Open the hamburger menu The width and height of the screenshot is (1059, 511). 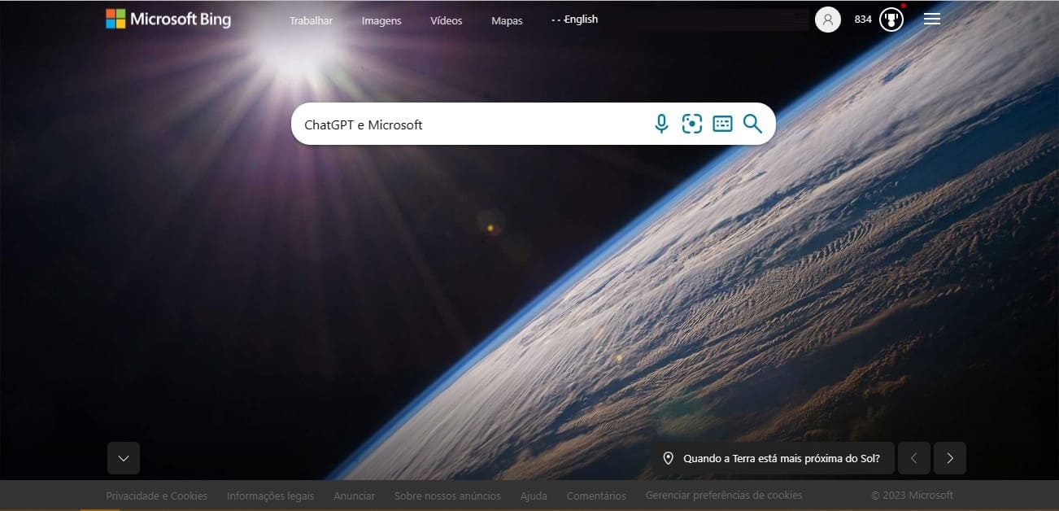[x=931, y=19]
